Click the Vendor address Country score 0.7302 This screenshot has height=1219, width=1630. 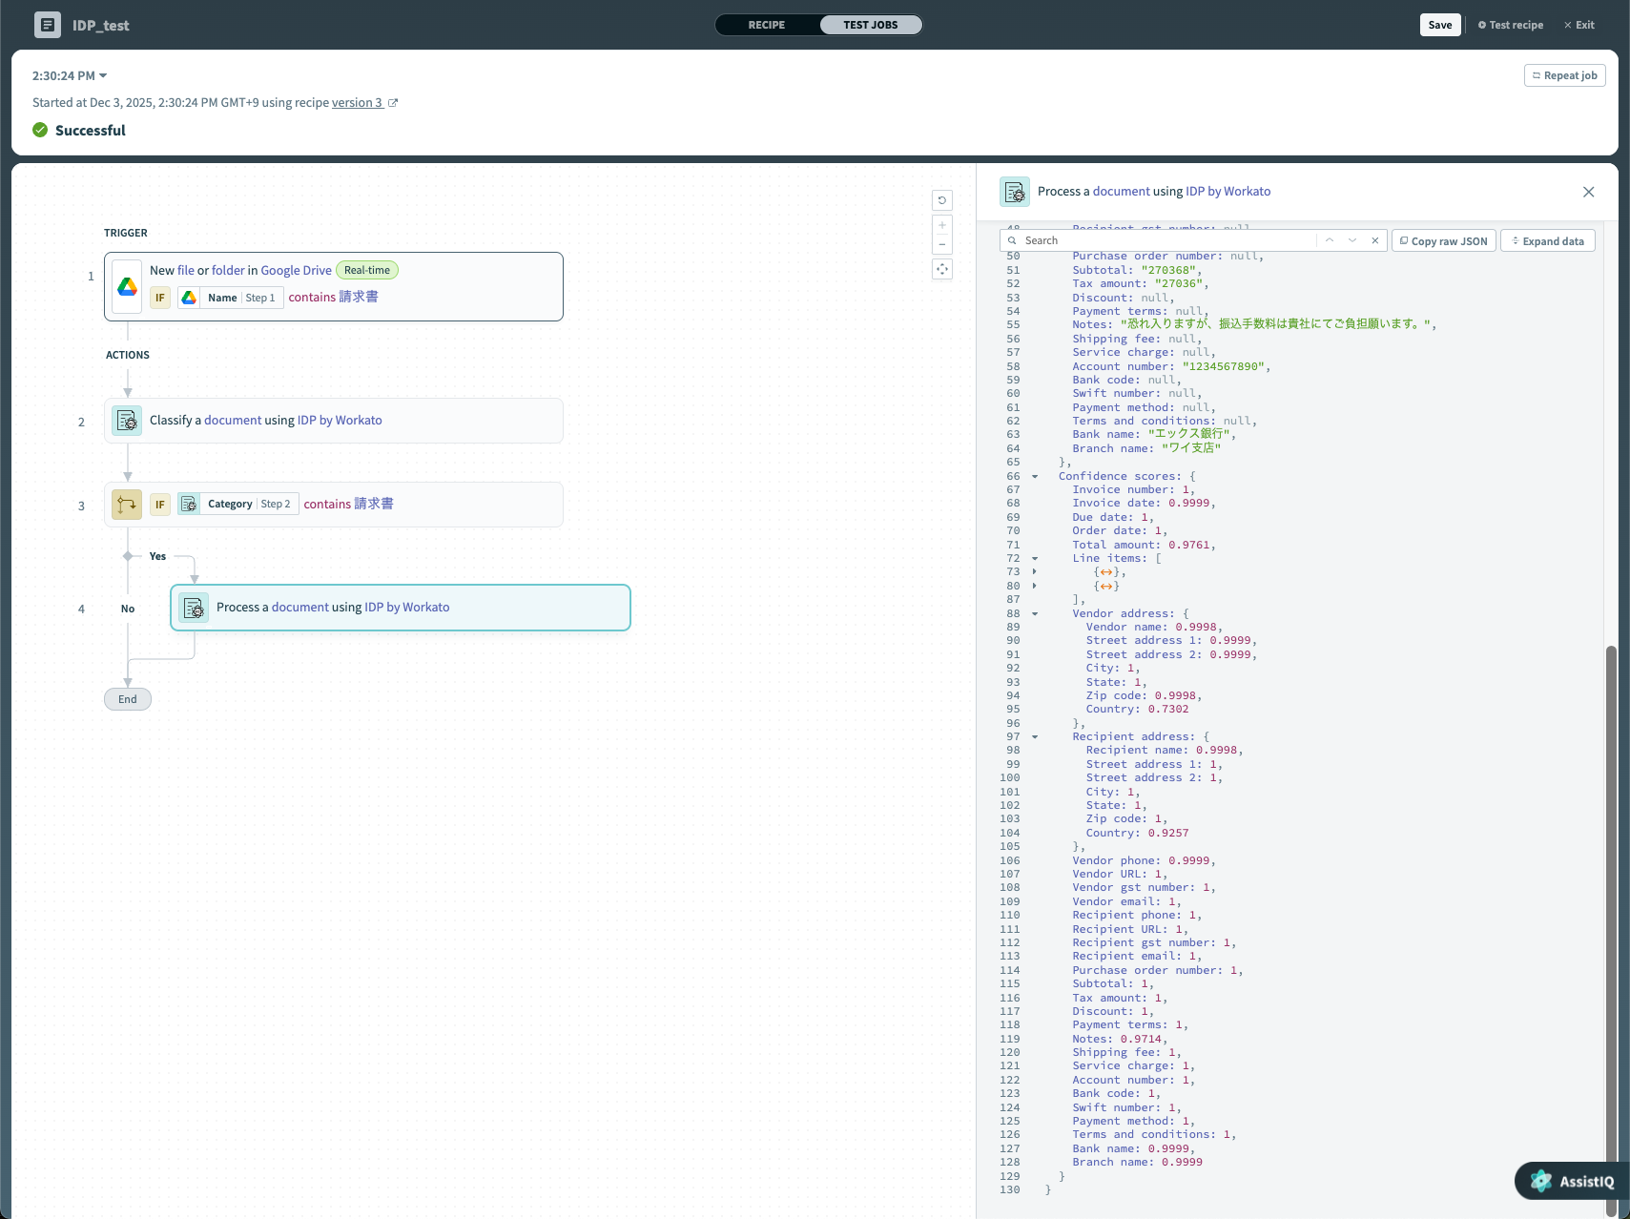pos(1168,710)
